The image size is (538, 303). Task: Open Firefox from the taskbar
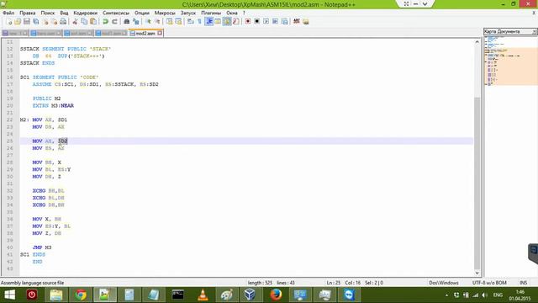[276, 295]
